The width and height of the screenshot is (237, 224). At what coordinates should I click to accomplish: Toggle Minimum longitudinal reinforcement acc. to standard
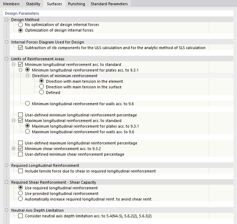[21, 65]
